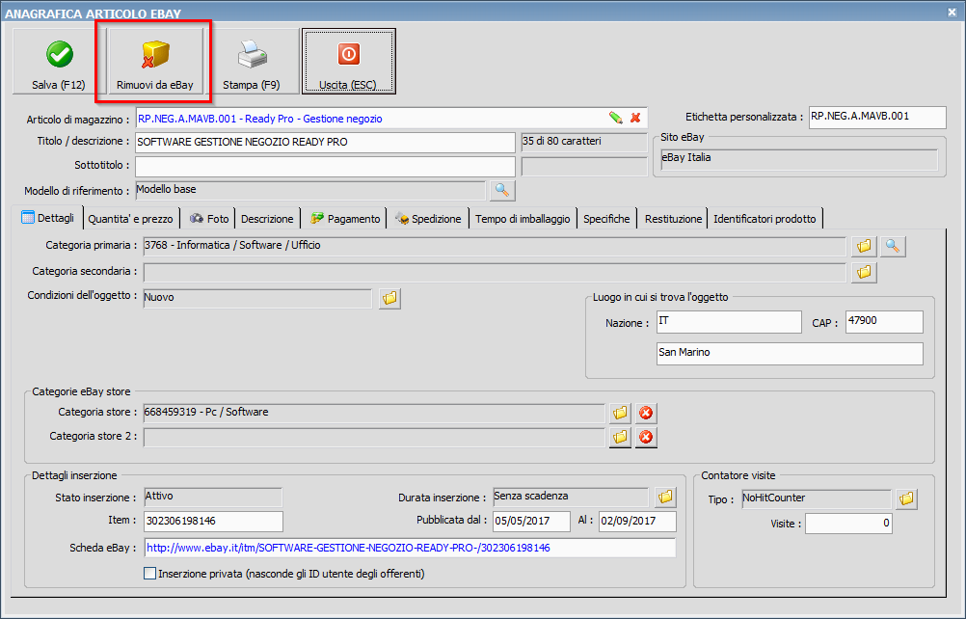
Task: Click the empty Sottotitolo field
Action: 325,166
